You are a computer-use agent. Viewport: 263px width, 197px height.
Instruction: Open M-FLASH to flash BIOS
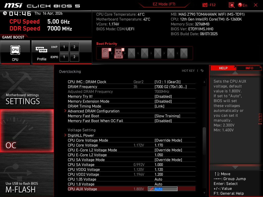pyautogui.click(x=27, y=175)
